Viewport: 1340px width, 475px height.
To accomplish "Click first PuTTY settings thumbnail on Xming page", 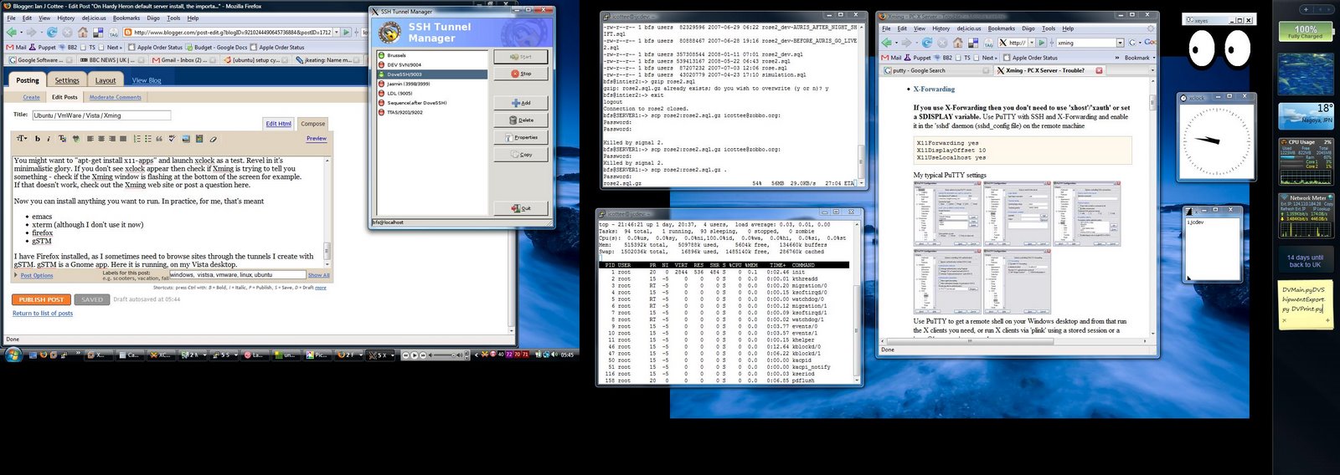I will pos(946,213).
